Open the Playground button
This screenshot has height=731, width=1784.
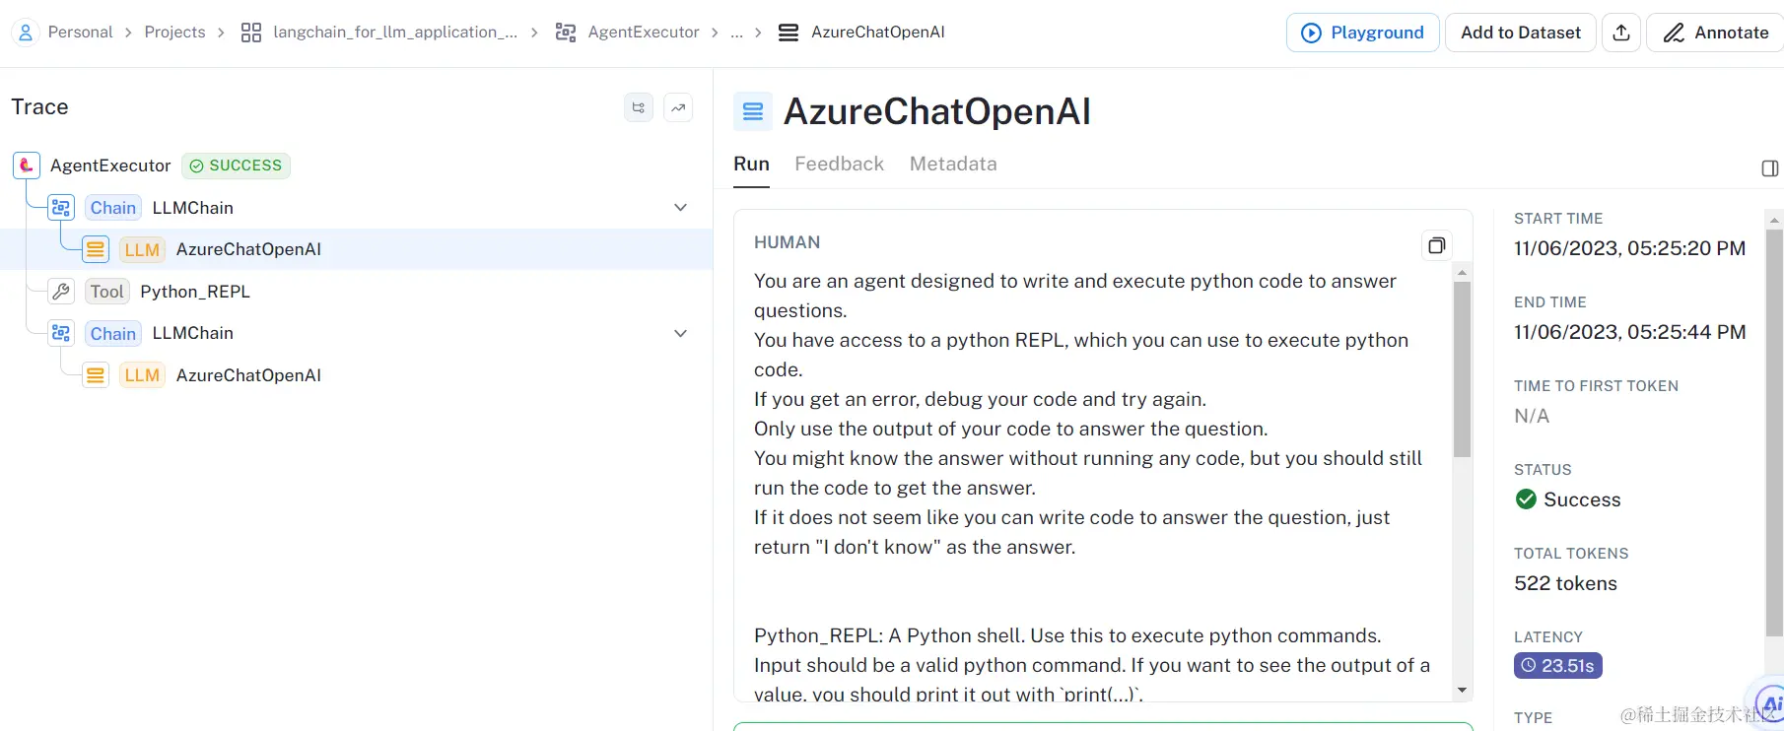(1362, 33)
